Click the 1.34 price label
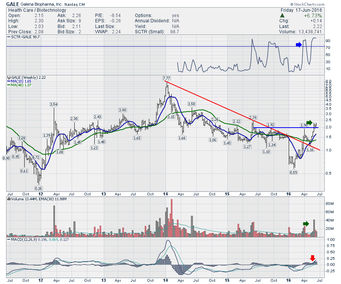Image resolution: width=341 pixels, height=284 pixels. click(272, 145)
